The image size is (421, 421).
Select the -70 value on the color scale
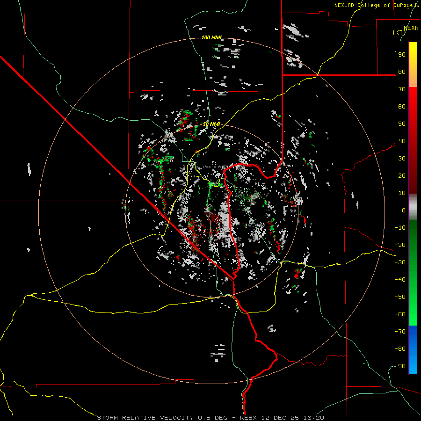point(400,332)
